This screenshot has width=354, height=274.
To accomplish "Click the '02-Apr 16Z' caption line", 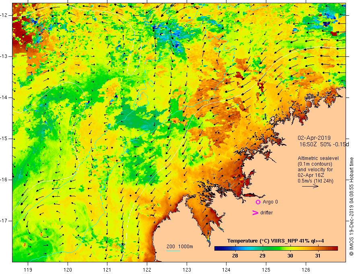I will (x=311, y=175).
